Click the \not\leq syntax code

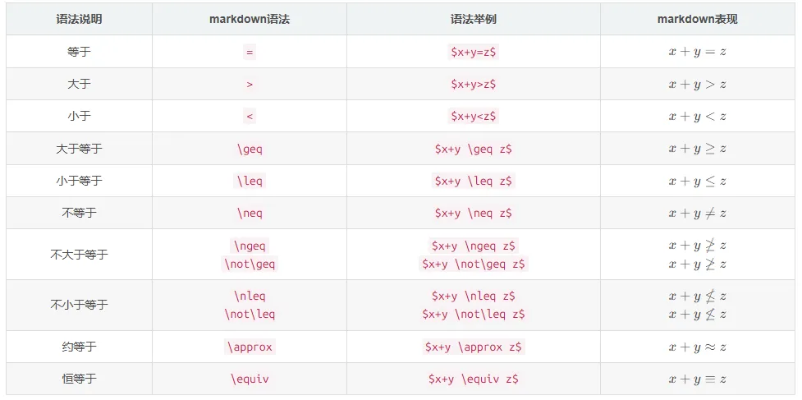pos(250,315)
